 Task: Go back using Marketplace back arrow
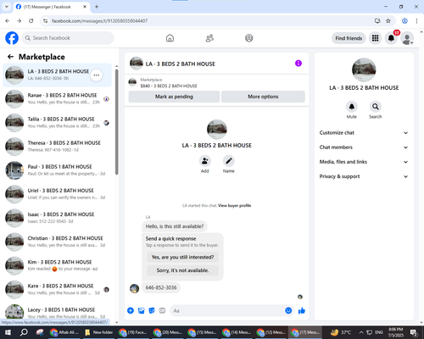tap(10, 57)
